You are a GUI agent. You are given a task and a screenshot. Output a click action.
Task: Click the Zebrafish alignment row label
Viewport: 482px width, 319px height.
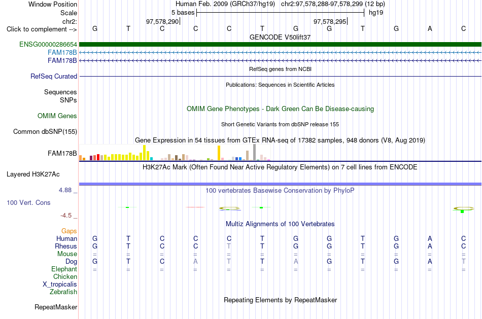point(63,292)
